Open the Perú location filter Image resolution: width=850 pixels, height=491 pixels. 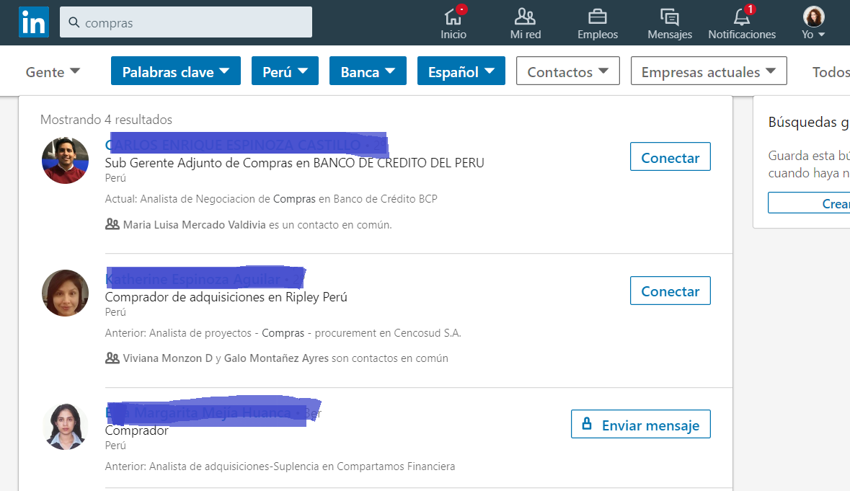[x=285, y=71]
